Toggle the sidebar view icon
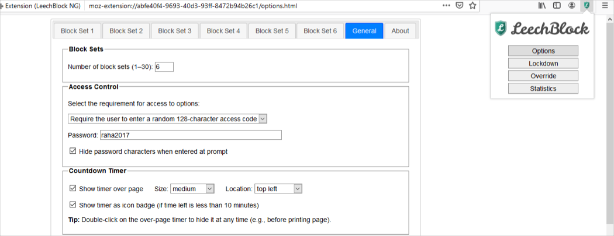 (557, 6)
